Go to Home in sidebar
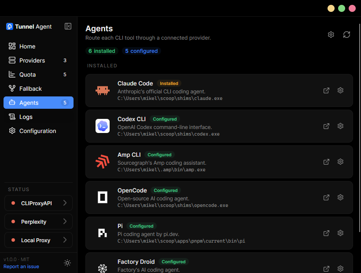 click(x=38, y=46)
